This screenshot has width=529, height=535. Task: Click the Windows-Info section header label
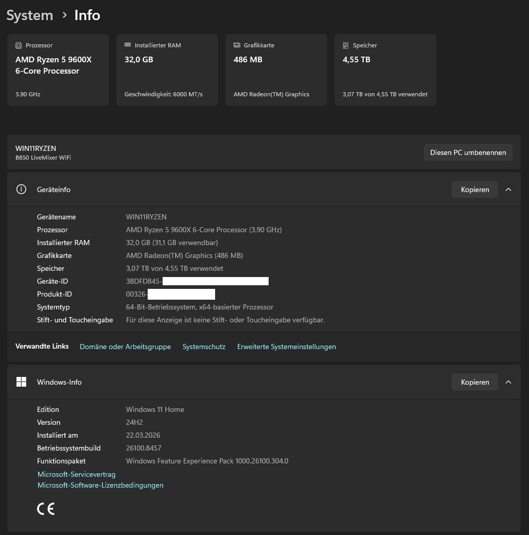click(59, 382)
